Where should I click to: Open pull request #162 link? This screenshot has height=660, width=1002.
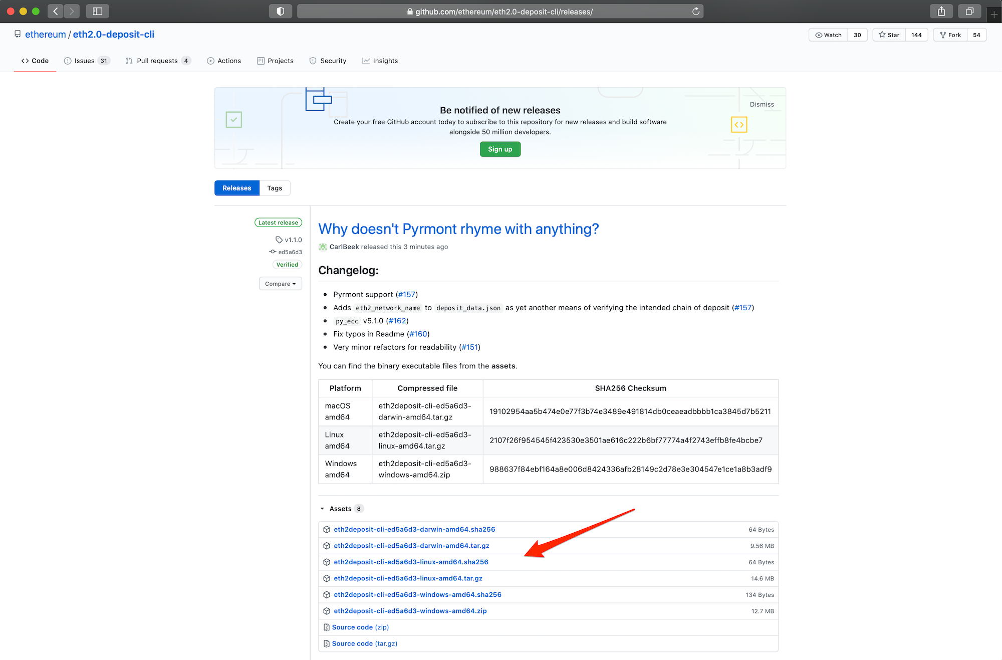[x=397, y=321]
